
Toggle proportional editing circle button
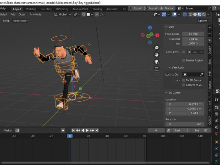(x=97, y=15)
